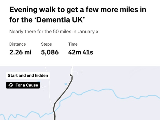This screenshot has width=160, height=120.
Task: Click the Distance label
Action: coord(18,44)
